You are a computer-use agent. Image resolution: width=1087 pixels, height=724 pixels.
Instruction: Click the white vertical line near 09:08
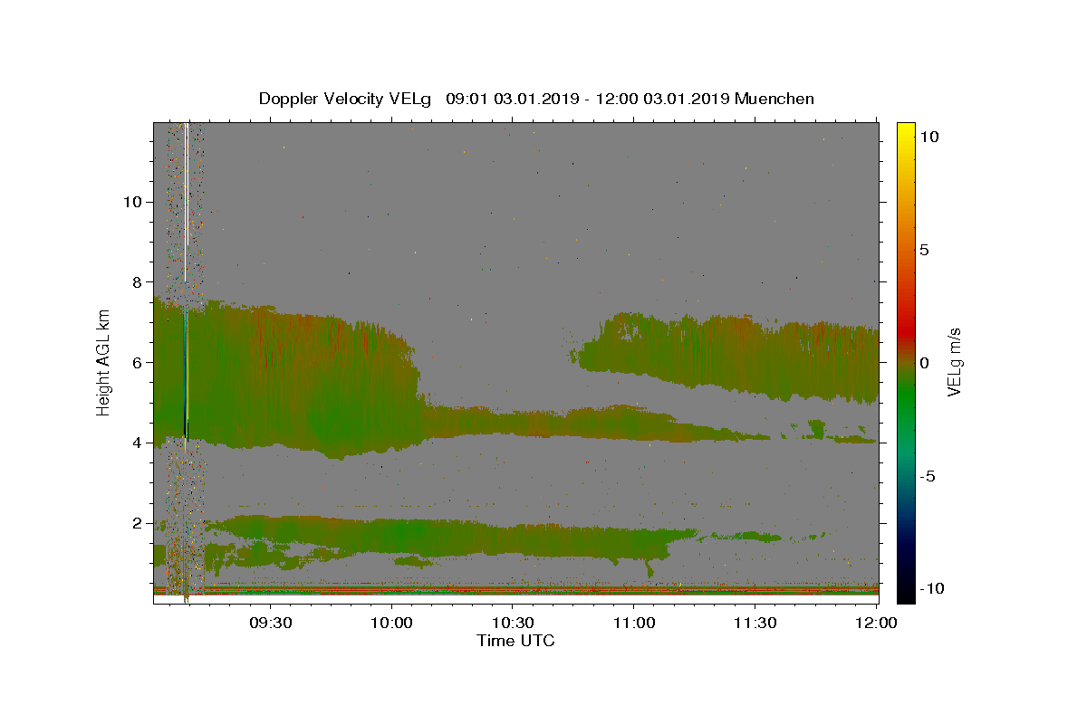coord(186,201)
